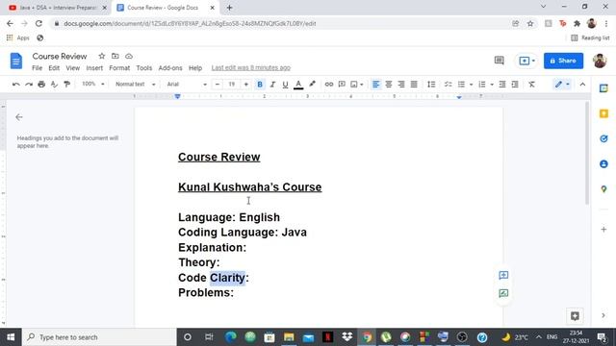Close the document outline panel
The height and width of the screenshot is (346, 616).
19,117
